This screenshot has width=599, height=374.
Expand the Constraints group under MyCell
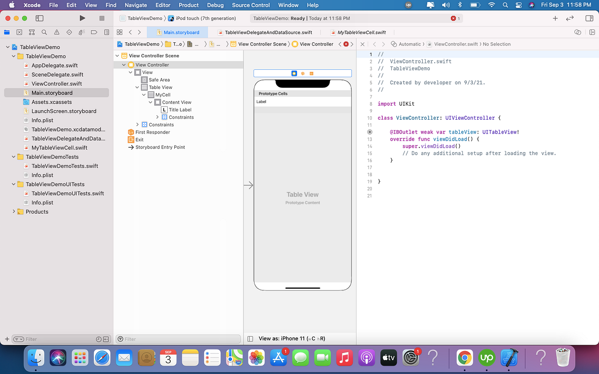(157, 117)
